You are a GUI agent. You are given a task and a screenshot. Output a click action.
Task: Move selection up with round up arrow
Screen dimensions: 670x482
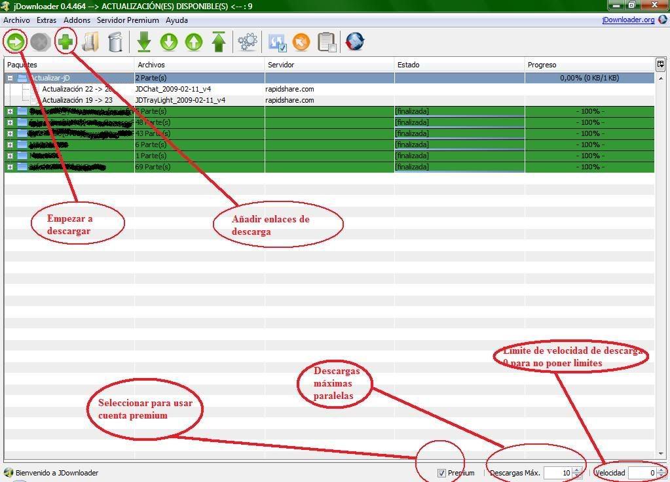click(x=194, y=43)
